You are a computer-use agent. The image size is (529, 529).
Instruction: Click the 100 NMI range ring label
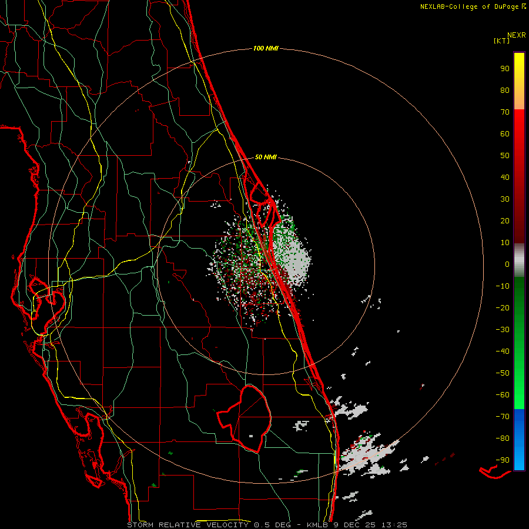tap(266, 48)
